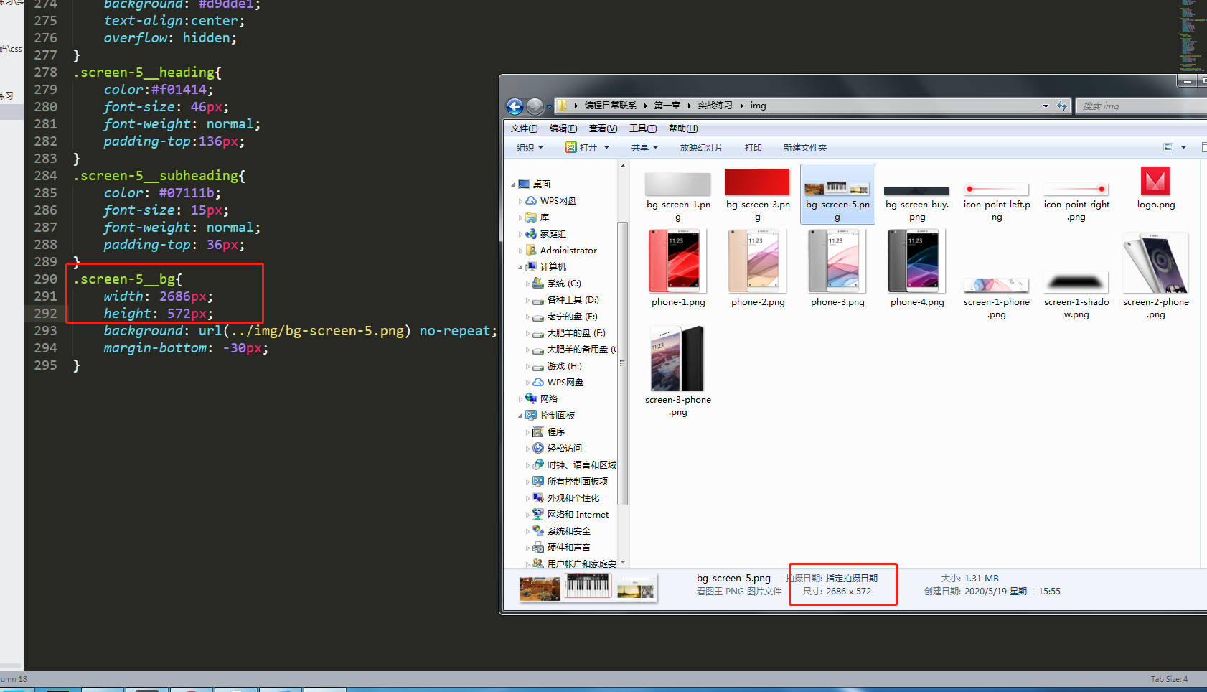Open the recent pages arrow beside Forward button
Viewport: 1207px width, 692px height.
pos(549,106)
